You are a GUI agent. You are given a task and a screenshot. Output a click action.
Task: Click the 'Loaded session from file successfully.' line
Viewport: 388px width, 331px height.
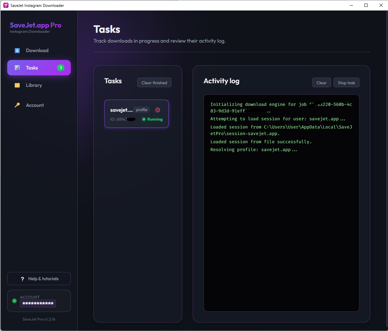pos(261,142)
